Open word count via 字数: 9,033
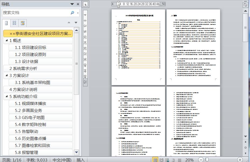250x162 pixels. click(x=37, y=160)
